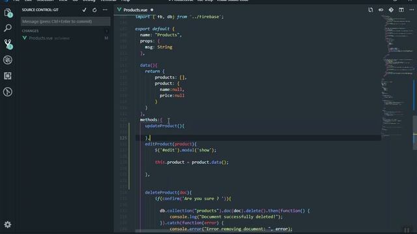Click the export default line
This screenshot has height=234, width=417.
pos(154,29)
